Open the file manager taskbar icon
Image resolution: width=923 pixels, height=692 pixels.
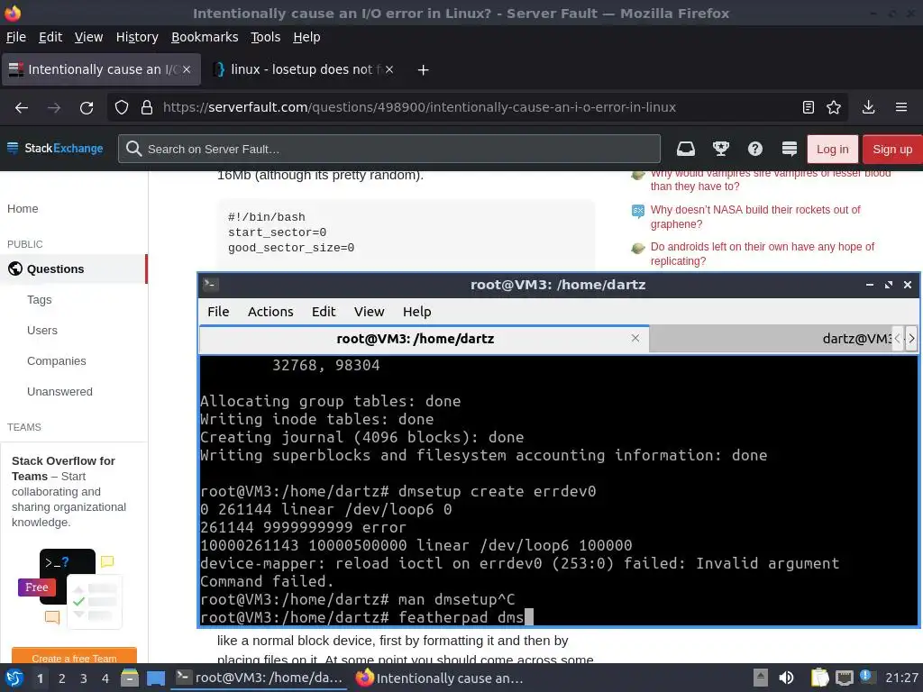129,678
